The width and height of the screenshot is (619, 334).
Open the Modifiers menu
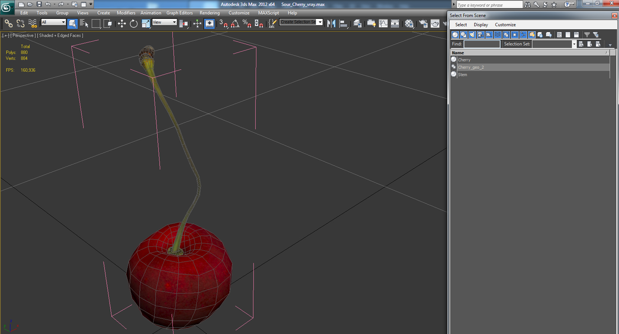[x=126, y=13]
